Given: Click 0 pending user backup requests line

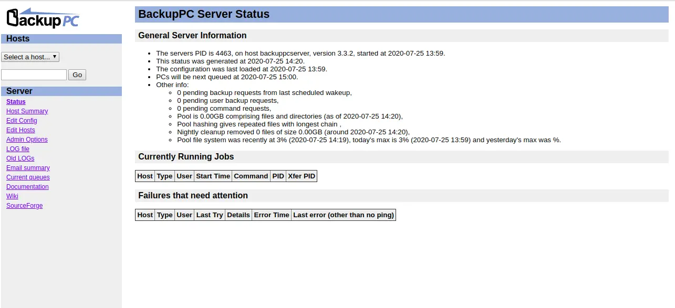Looking at the screenshot, I should pos(228,101).
